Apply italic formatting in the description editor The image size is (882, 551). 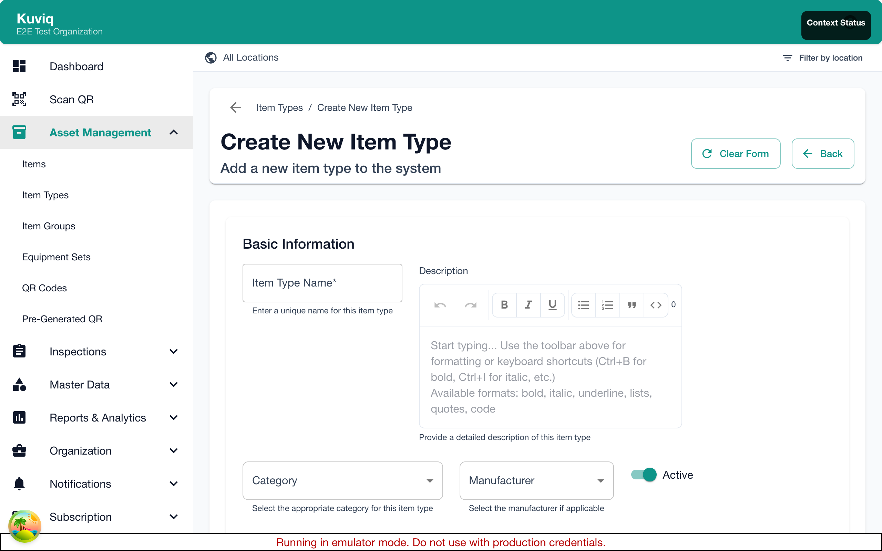[x=528, y=305]
